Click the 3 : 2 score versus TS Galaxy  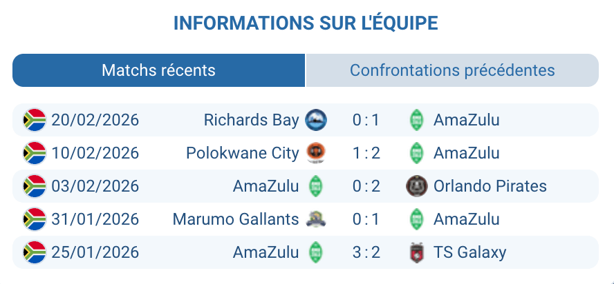(x=366, y=252)
